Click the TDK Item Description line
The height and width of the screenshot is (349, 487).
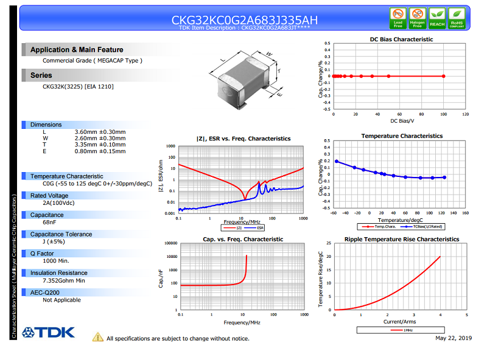[x=245, y=28]
